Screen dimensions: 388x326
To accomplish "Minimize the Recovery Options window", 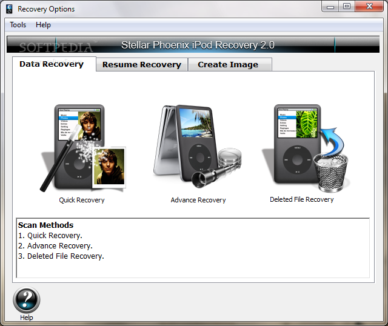I will click(330, 7).
